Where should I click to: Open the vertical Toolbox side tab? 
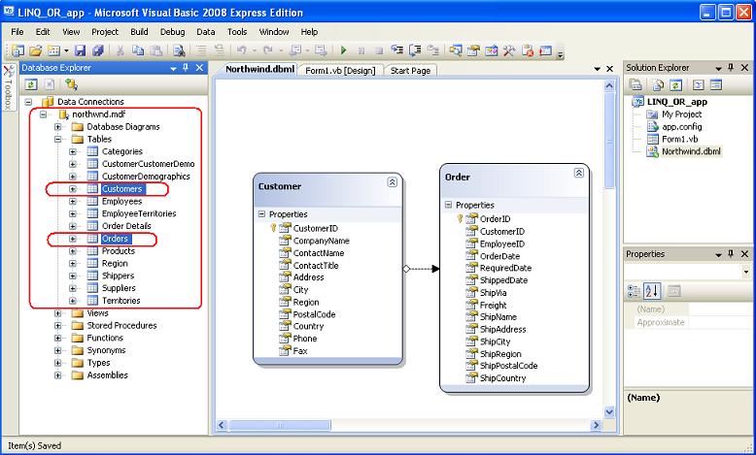9,87
